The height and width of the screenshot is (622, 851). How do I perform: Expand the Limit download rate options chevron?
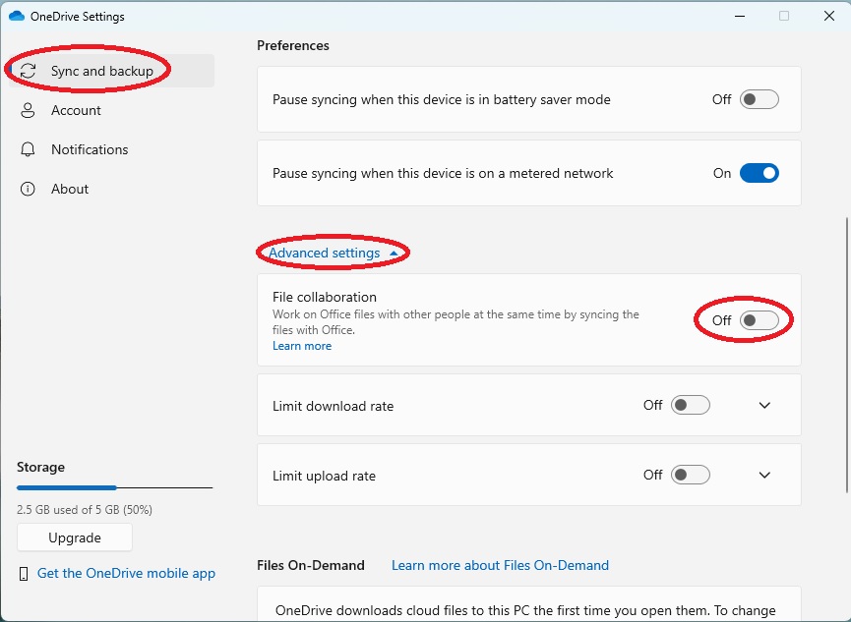pos(764,405)
